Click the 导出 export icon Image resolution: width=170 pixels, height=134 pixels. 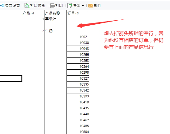[70, 6]
